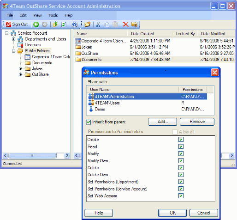Go back with the green Back arrow

coord(36,24)
